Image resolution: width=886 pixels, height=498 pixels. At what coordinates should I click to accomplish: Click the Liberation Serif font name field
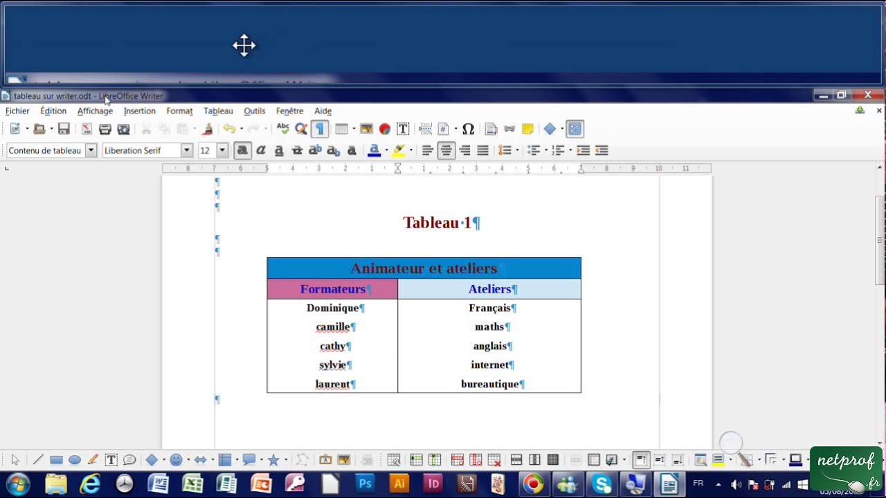(141, 150)
